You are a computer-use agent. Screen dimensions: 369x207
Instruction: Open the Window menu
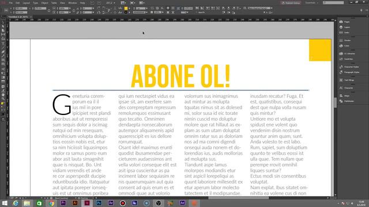73,3
